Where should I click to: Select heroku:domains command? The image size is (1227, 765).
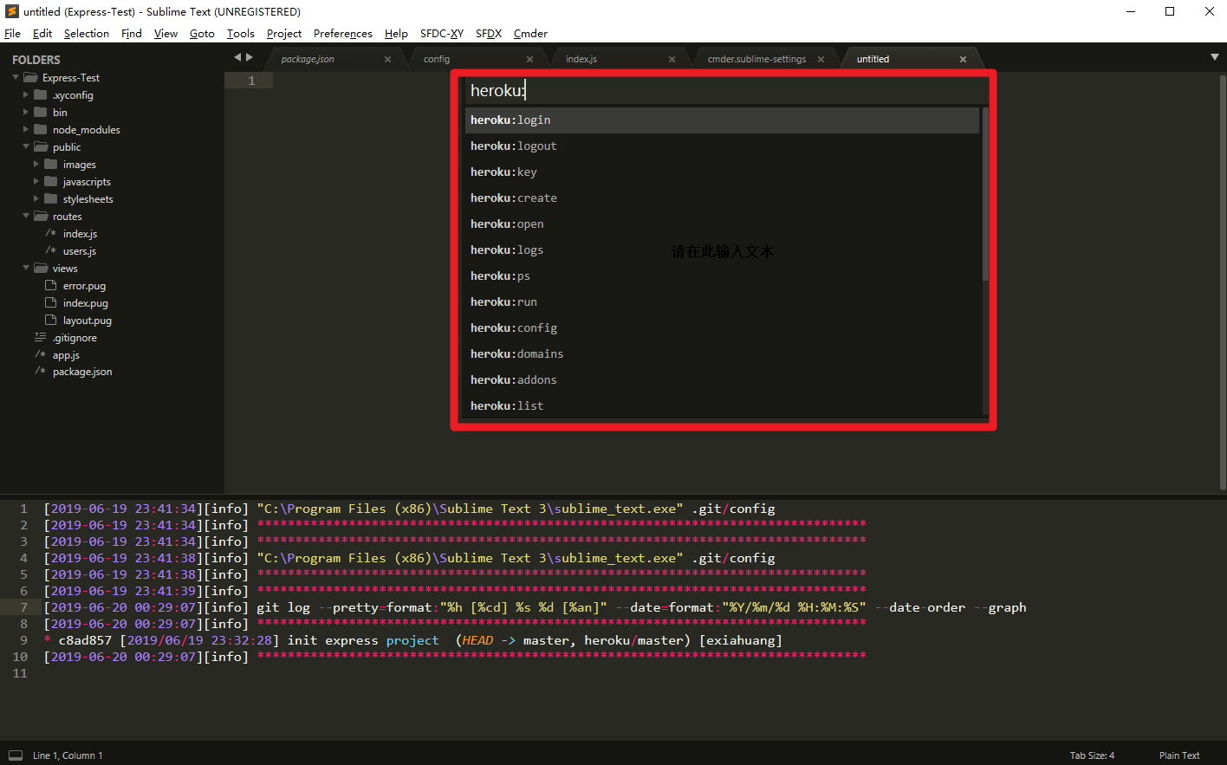pos(722,353)
